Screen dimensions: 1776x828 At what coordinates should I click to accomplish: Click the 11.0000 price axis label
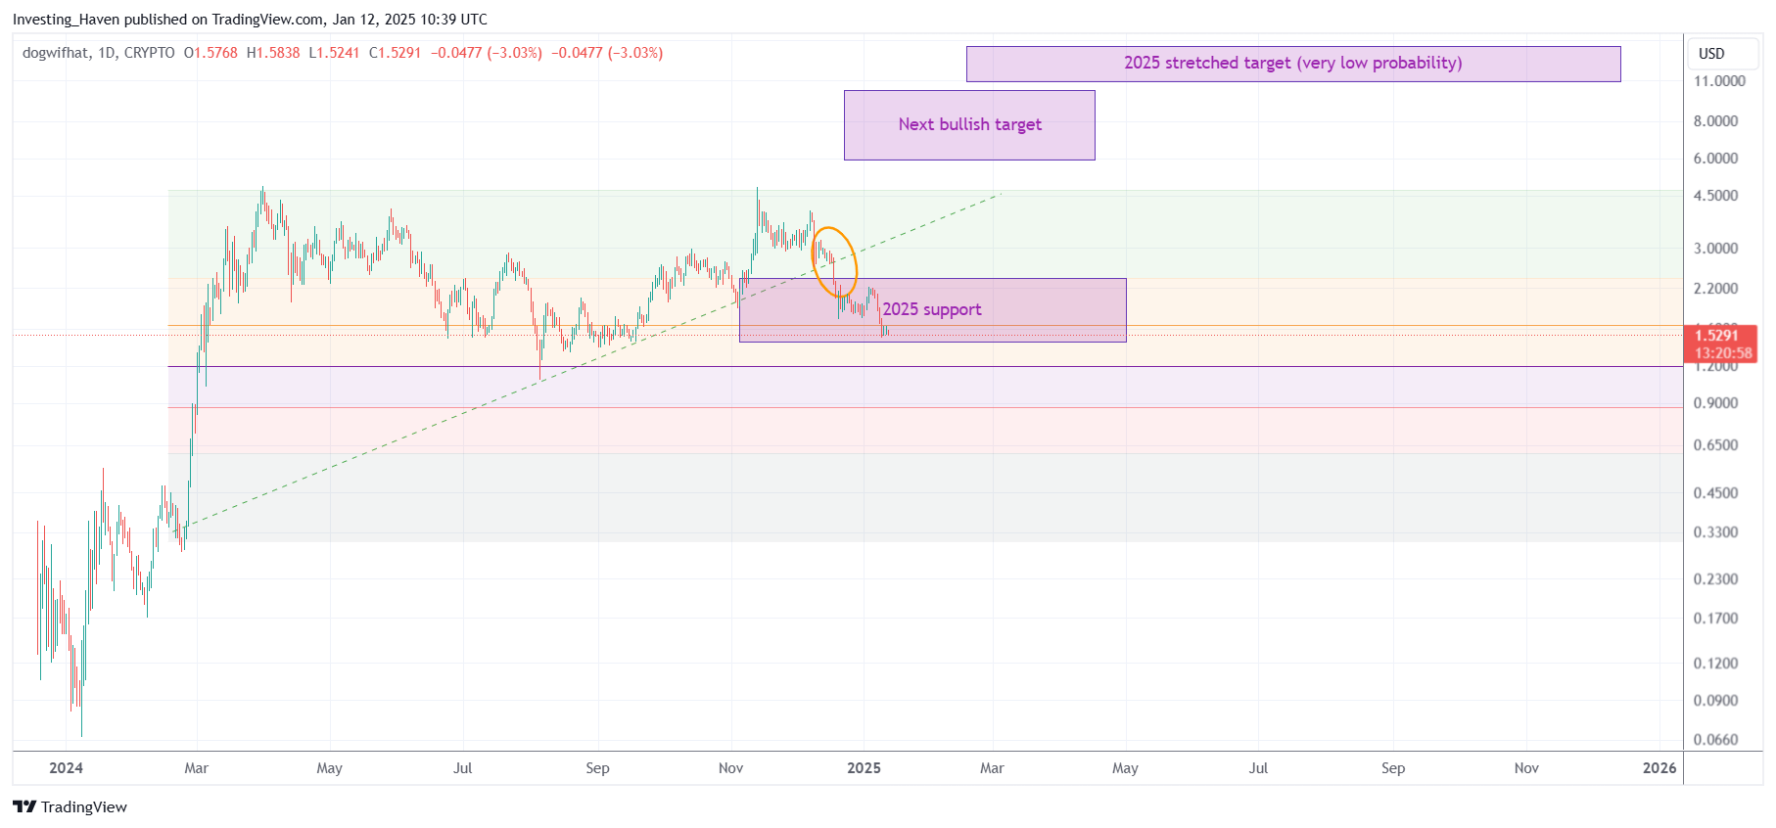point(1719,81)
